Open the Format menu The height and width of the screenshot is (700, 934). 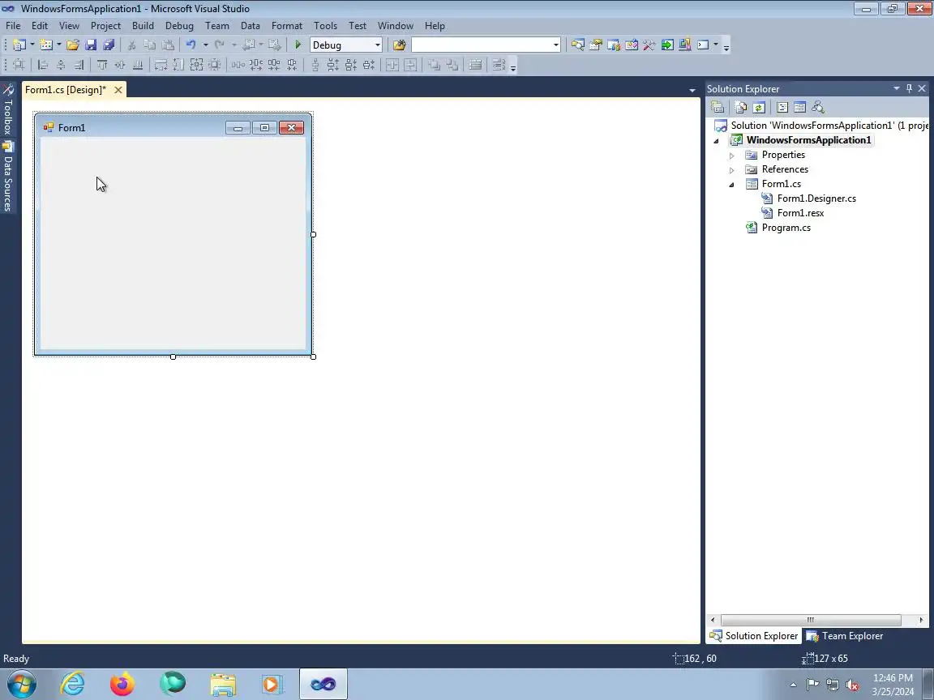pos(286,26)
